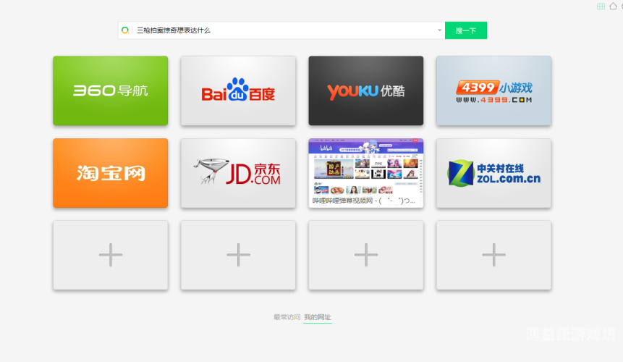Add a site in the empty tile under bilibili
The width and height of the screenshot is (623, 362).
coord(366,255)
